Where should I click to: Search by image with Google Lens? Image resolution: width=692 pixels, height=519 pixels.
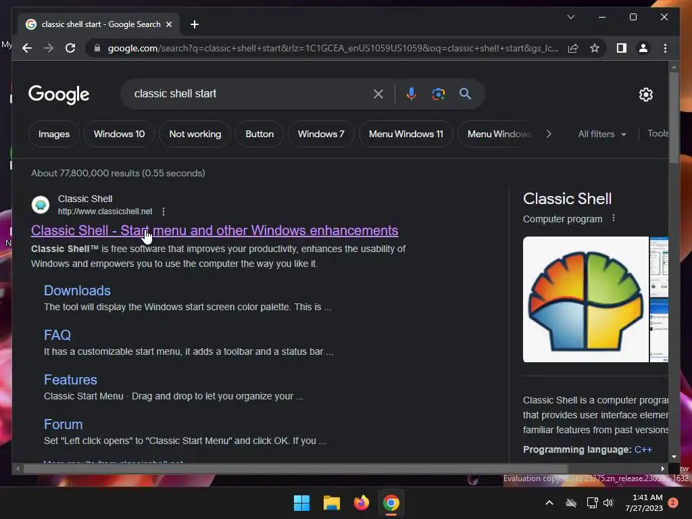[438, 93]
